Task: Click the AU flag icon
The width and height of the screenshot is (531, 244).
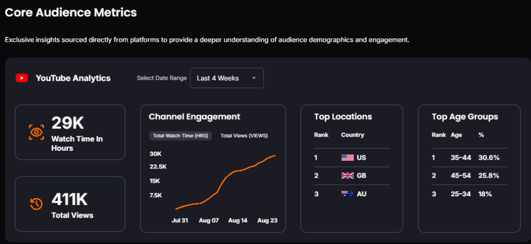Action: click(347, 194)
